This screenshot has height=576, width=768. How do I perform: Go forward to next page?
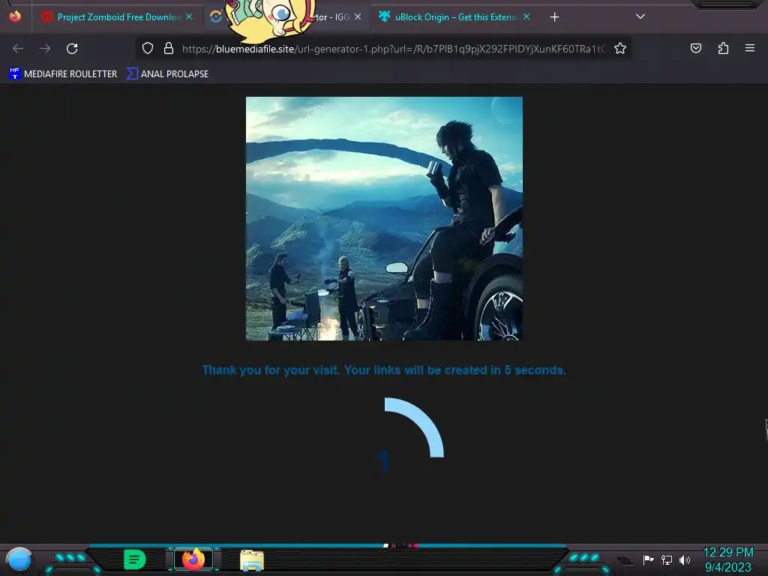coord(45,49)
